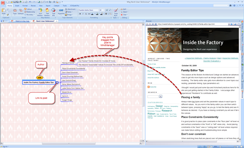The width and height of the screenshot is (244, 148).
Task: Open the MindManager application button
Action: (x=3, y=3)
